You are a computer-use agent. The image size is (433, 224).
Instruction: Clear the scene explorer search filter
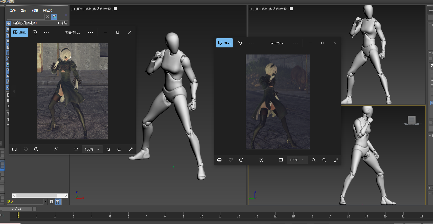[x=48, y=17]
